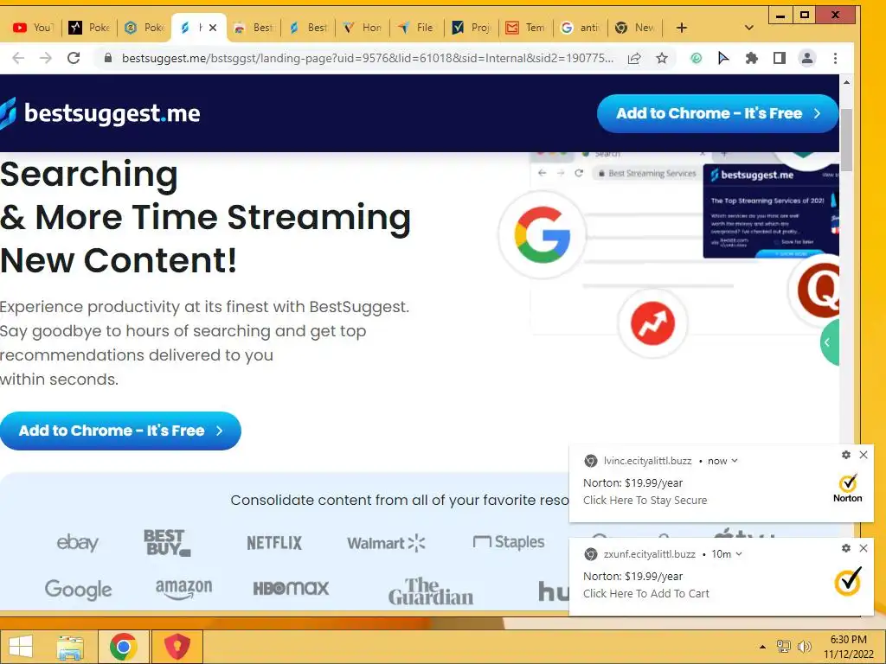886x664 pixels.
Task: Dismiss the lvinc.ecityalittl.buzz notification
Action: click(864, 455)
